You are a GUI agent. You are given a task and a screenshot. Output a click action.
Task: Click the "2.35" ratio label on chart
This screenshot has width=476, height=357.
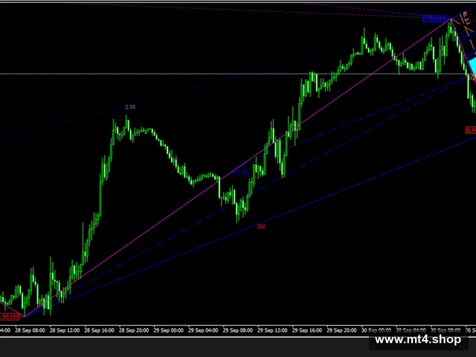click(x=130, y=107)
